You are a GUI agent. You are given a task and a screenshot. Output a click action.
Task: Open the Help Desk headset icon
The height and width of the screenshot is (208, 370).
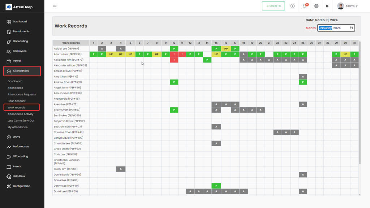[9, 176]
